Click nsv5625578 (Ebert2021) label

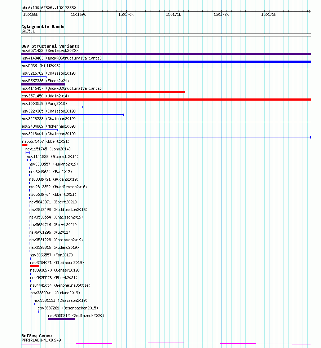(54, 278)
